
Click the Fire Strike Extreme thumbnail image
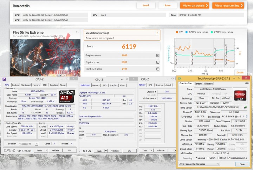pyautogui.click(x=45, y=58)
